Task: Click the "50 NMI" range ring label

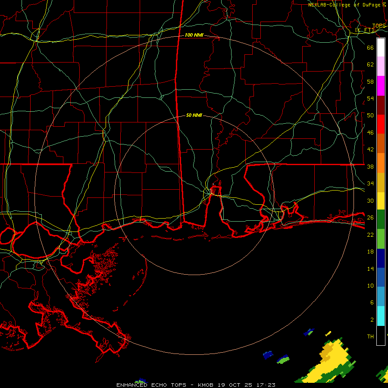Action: 194,115
